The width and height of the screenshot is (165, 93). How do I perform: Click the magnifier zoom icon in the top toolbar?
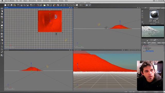click(71, 5)
